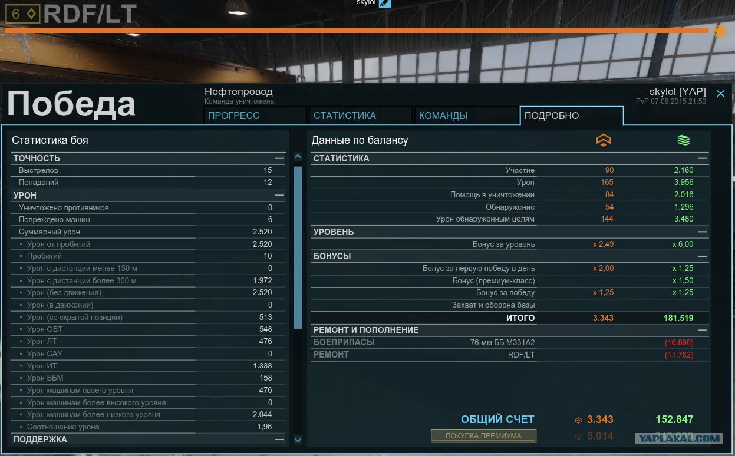This screenshot has height=456, width=735.
Task: Click the Бонус (премиум-класс) row
Action: pyautogui.click(x=509, y=280)
